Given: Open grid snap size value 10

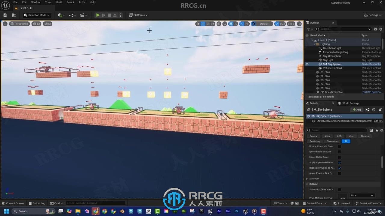Looking at the screenshot, I should click(236, 24).
